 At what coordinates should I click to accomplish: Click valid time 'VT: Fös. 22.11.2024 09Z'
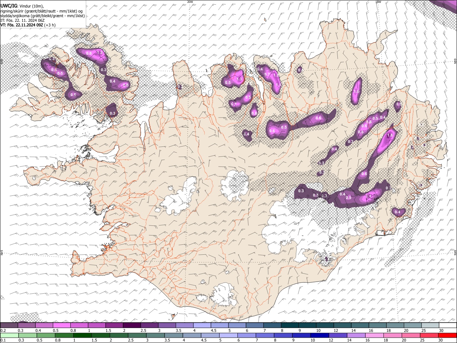coord(22,25)
